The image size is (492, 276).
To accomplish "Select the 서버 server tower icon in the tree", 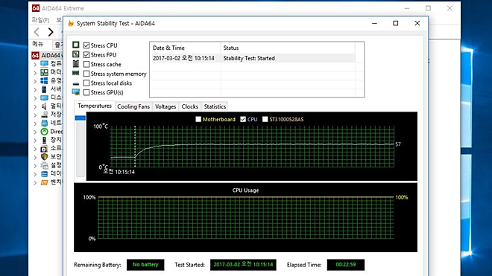I will pyautogui.click(x=44, y=89).
